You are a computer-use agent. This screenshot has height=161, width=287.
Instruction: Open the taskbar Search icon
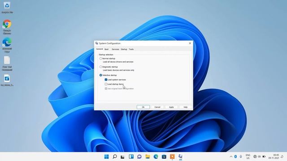tap(115, 157)
